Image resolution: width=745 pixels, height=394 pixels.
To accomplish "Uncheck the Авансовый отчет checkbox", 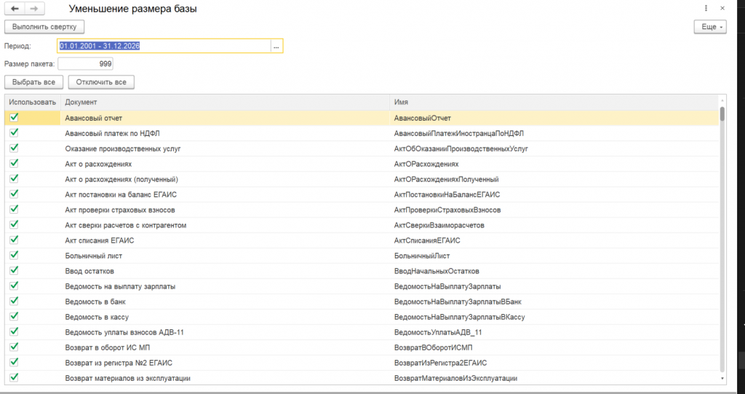I will (14, 117).
